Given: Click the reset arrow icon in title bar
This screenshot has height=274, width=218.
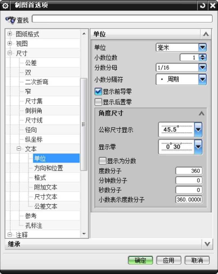Looking at the screenshot, I should click(x=203, y=6).
